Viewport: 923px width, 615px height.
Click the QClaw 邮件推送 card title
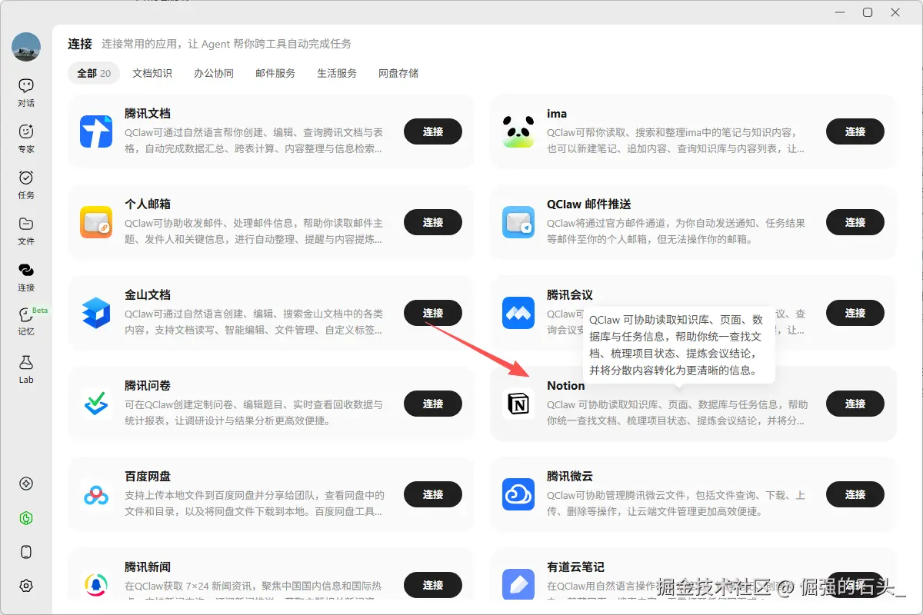[589, 204]
